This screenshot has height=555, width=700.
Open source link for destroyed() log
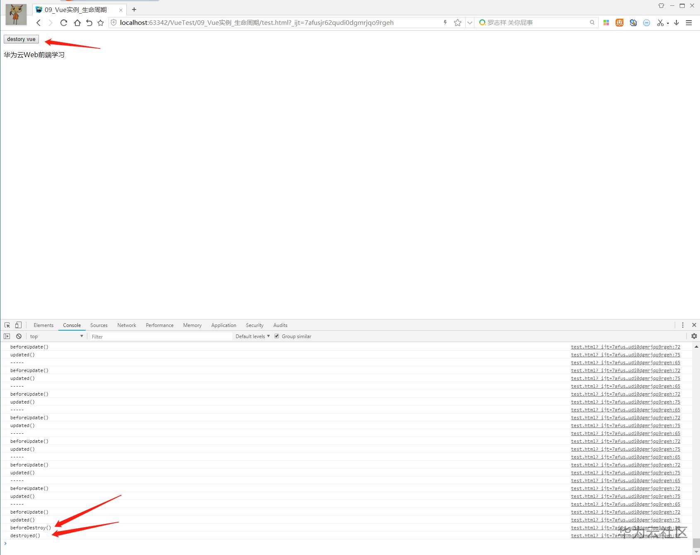[625, 536]
